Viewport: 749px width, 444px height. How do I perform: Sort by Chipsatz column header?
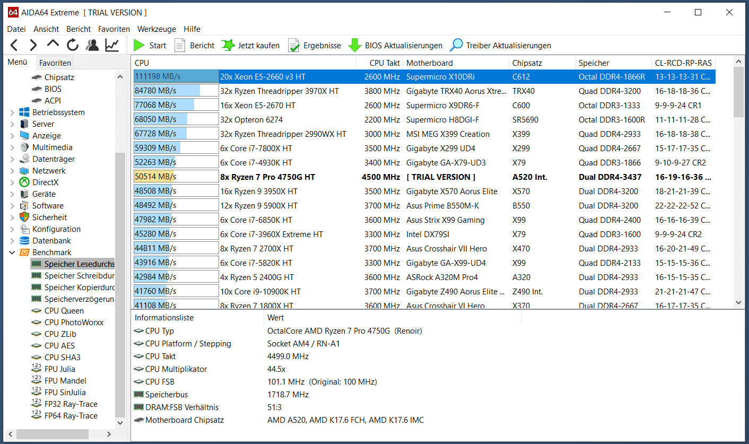coord(542,63)
